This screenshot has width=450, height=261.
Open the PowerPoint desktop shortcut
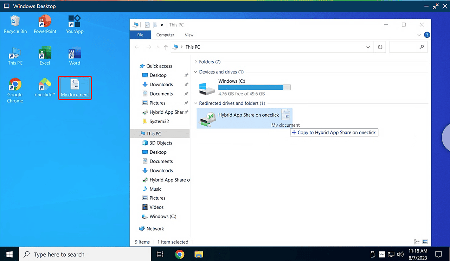[45, 24]
